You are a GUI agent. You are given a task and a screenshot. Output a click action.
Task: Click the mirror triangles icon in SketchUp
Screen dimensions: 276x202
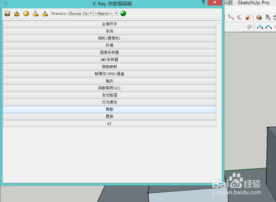point(267,17)
